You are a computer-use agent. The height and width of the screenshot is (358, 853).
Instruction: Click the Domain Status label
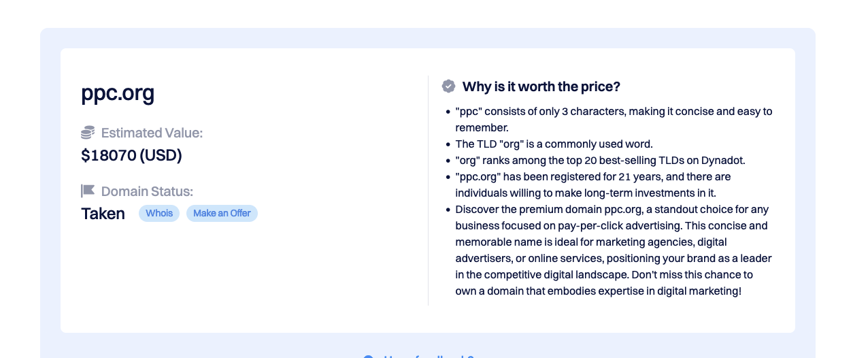147,191
